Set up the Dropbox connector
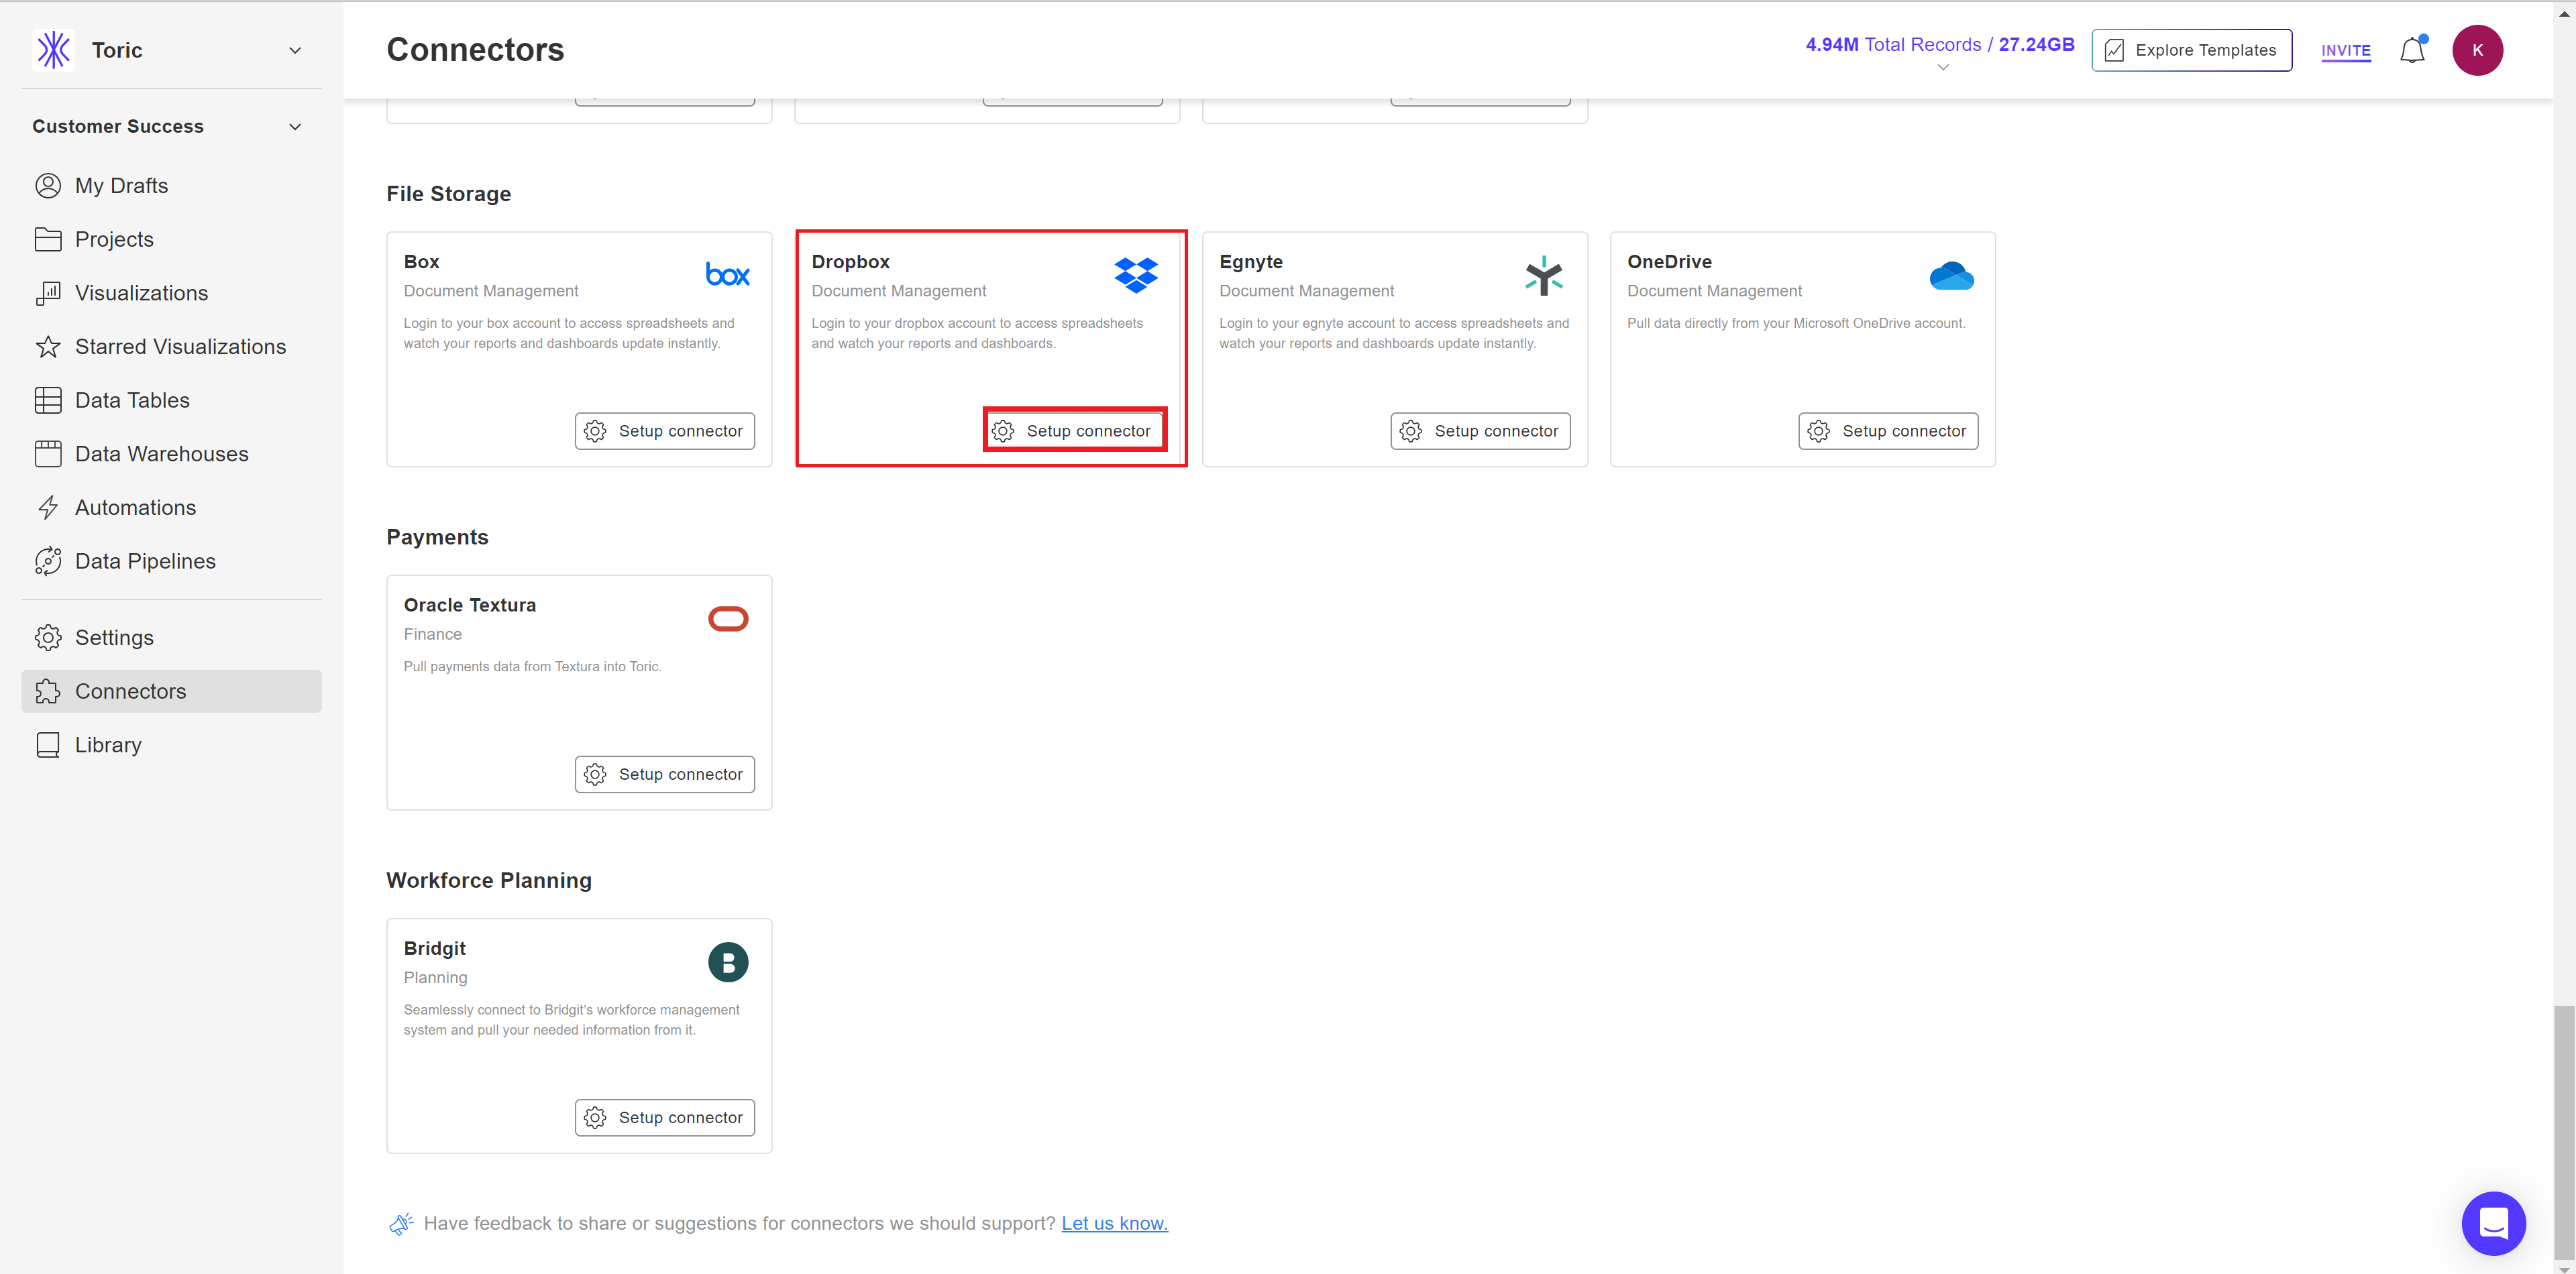This screenshot has width=2576, height=1274. click(x=1073, y=430)
